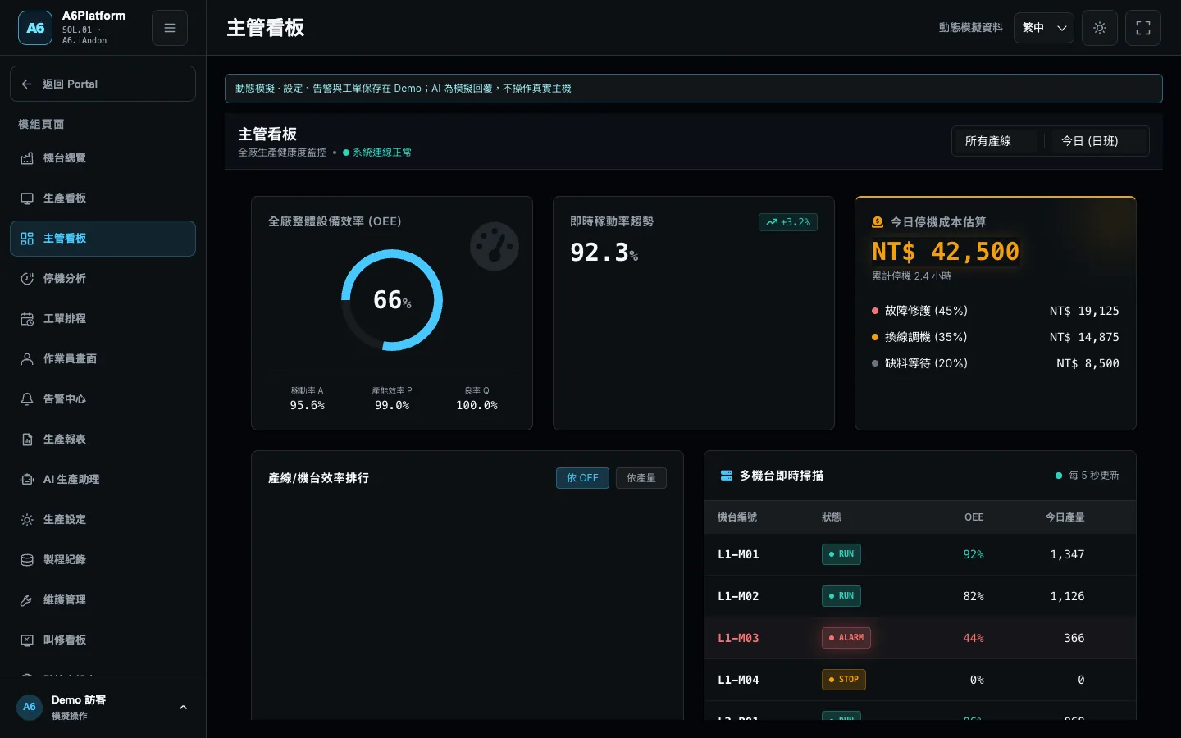
Task: Expand the Demo 訪客 user menu chevron
Action: pyautogui.click(x=183, y=708)
